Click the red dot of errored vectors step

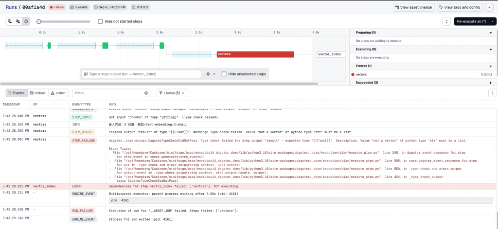(353, 74)
